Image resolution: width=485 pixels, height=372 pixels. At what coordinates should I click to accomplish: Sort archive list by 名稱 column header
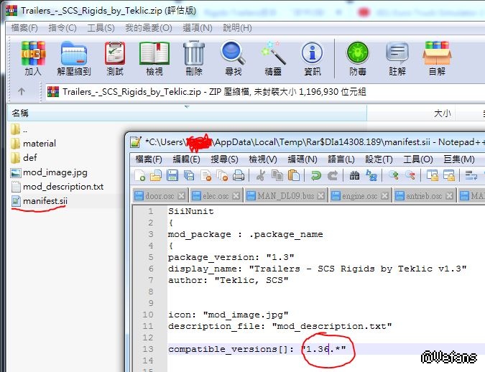point(187,113)
